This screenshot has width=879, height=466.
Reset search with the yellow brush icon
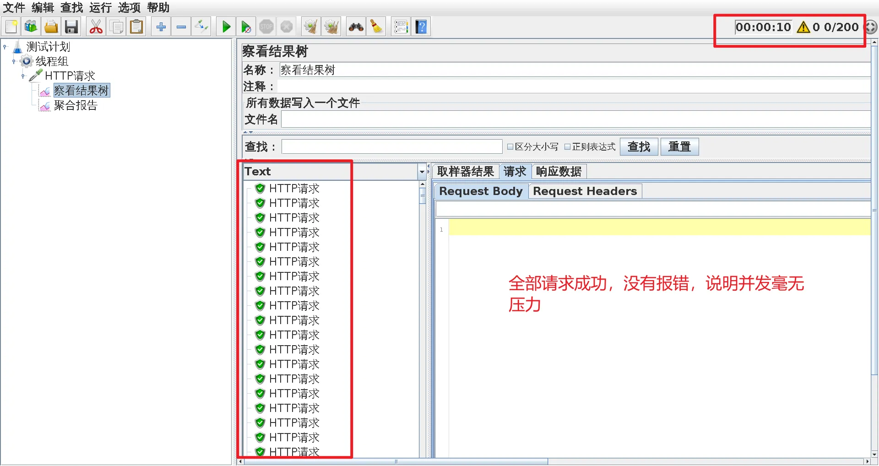pyautogui.click(x=376, y=27)
